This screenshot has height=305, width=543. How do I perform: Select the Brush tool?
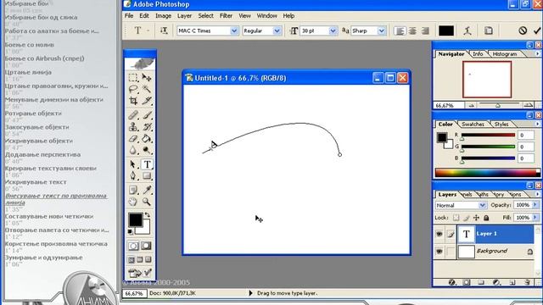coord(147,115)
